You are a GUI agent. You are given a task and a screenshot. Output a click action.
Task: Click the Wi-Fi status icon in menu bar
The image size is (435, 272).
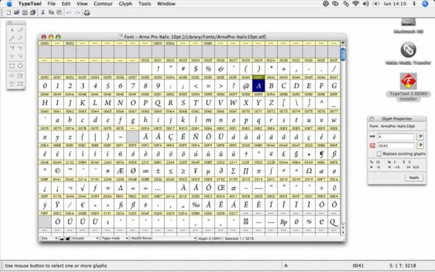[355, 3]
